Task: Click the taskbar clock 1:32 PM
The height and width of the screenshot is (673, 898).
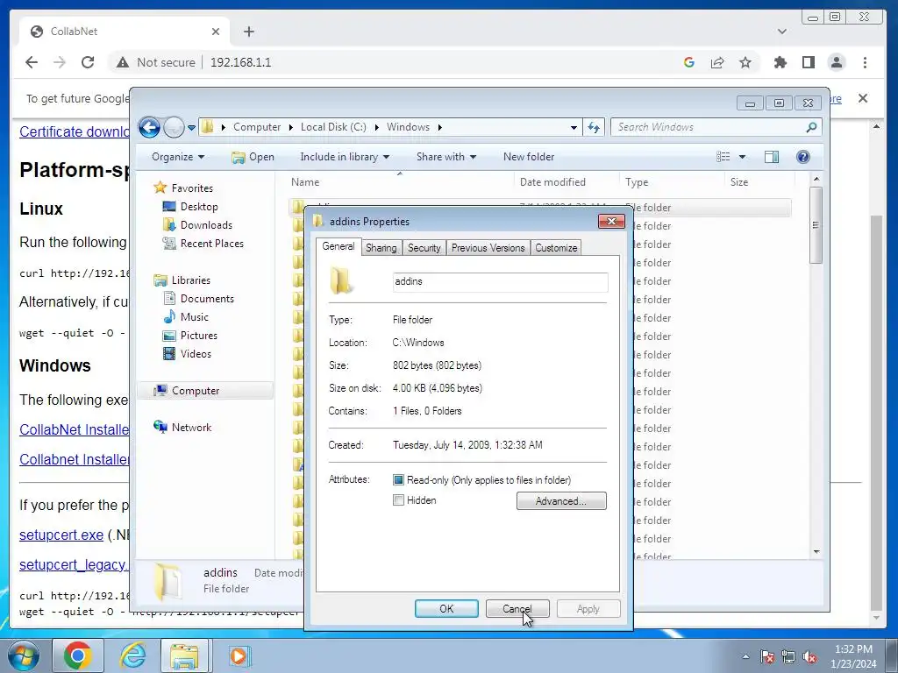Action: [x=852, y=649]
